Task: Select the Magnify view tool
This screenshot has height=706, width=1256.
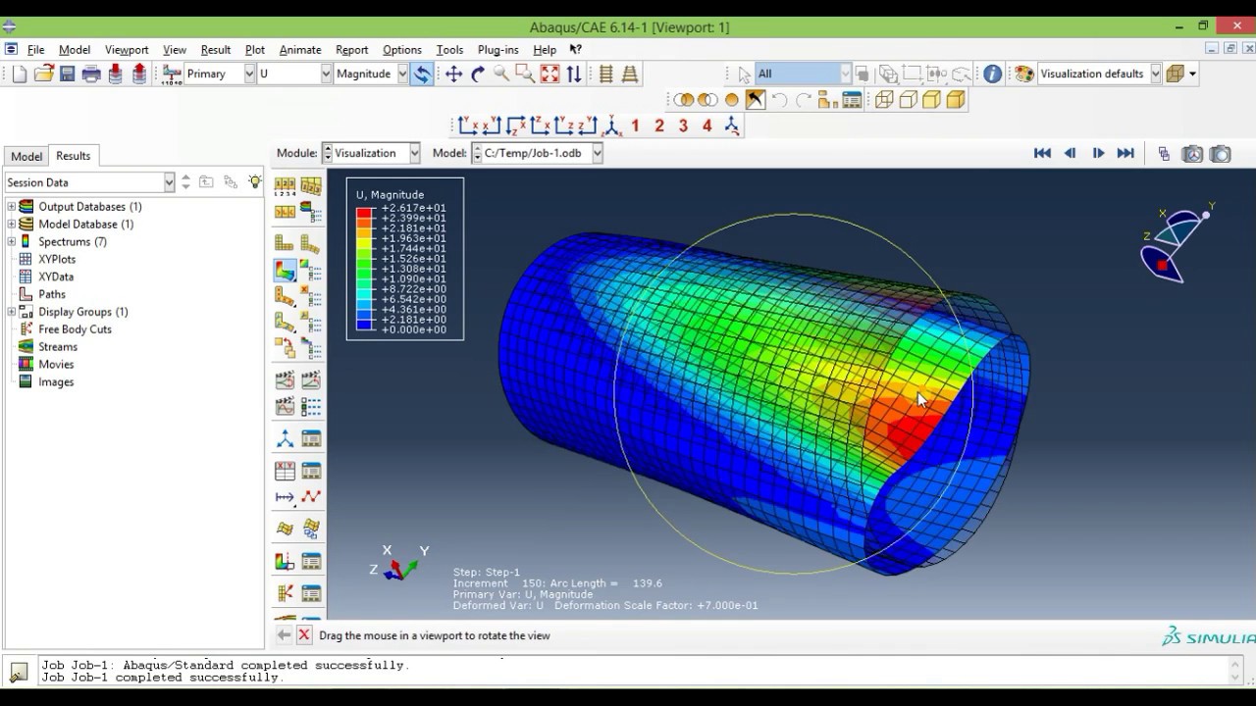Action: [501, 74]
